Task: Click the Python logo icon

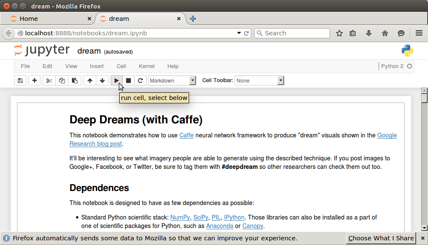Action: point(407,51)
